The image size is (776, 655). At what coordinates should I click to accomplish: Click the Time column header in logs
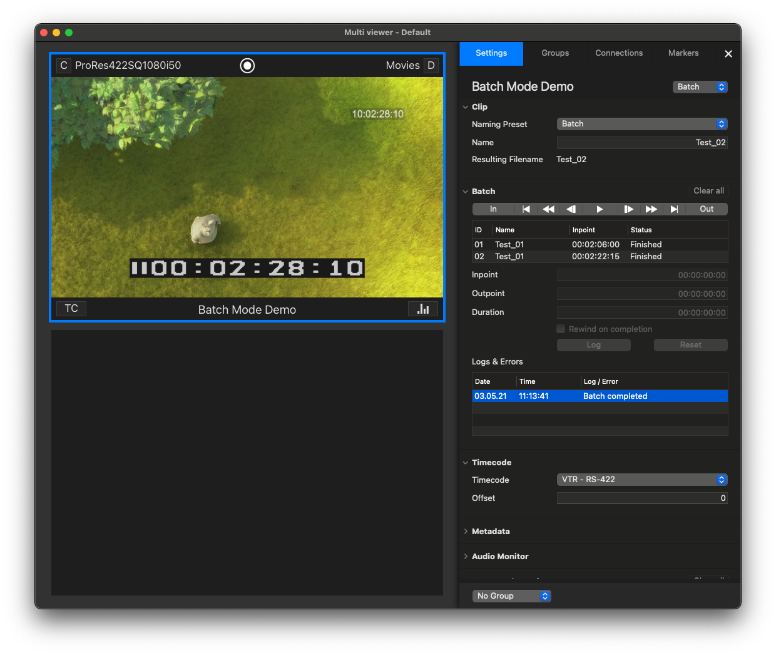(548, 381)
